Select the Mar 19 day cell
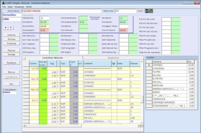The image size is (201, 133). pos(34,79)
